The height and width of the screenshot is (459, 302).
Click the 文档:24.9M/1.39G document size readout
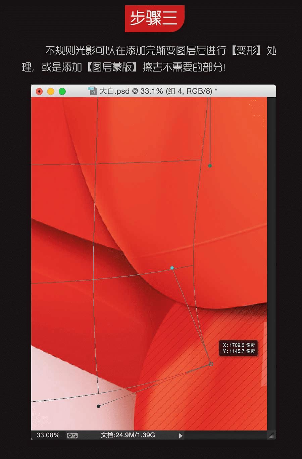(128, 435)
